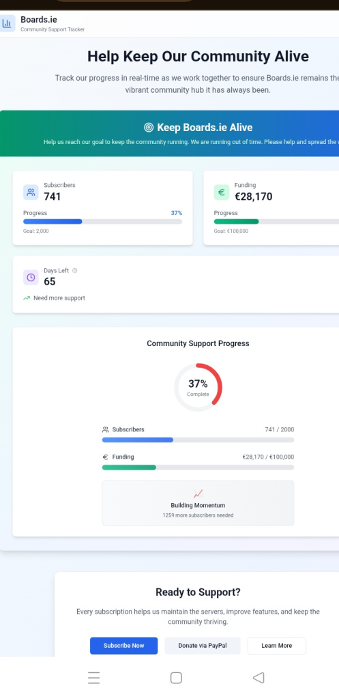This screenshot has width=339, height=699.
Task: Click the Boards.ie bar chart logo icon
Action: click(x=6, y=23)
